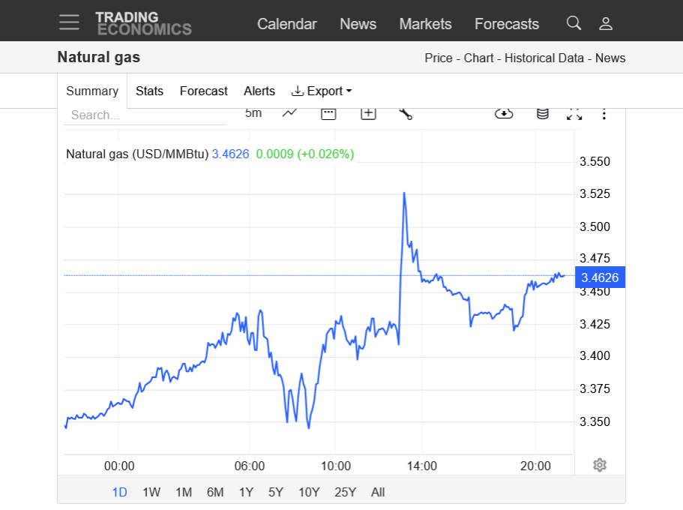Toggle fullscreen chart view

click(574, 113)
